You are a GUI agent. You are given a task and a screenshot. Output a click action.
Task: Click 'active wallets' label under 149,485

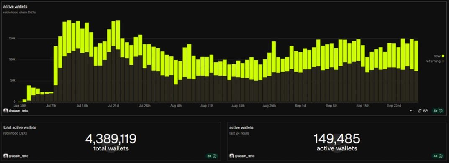click(337, 148)
